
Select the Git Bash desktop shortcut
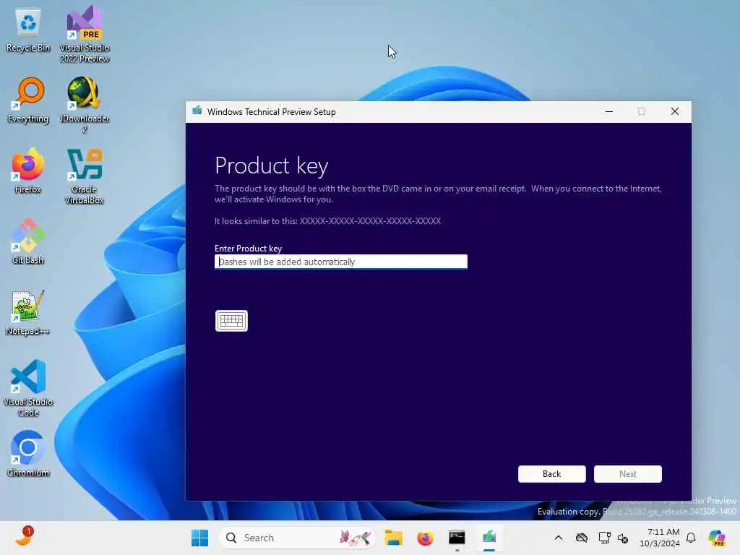click(28, 241)
